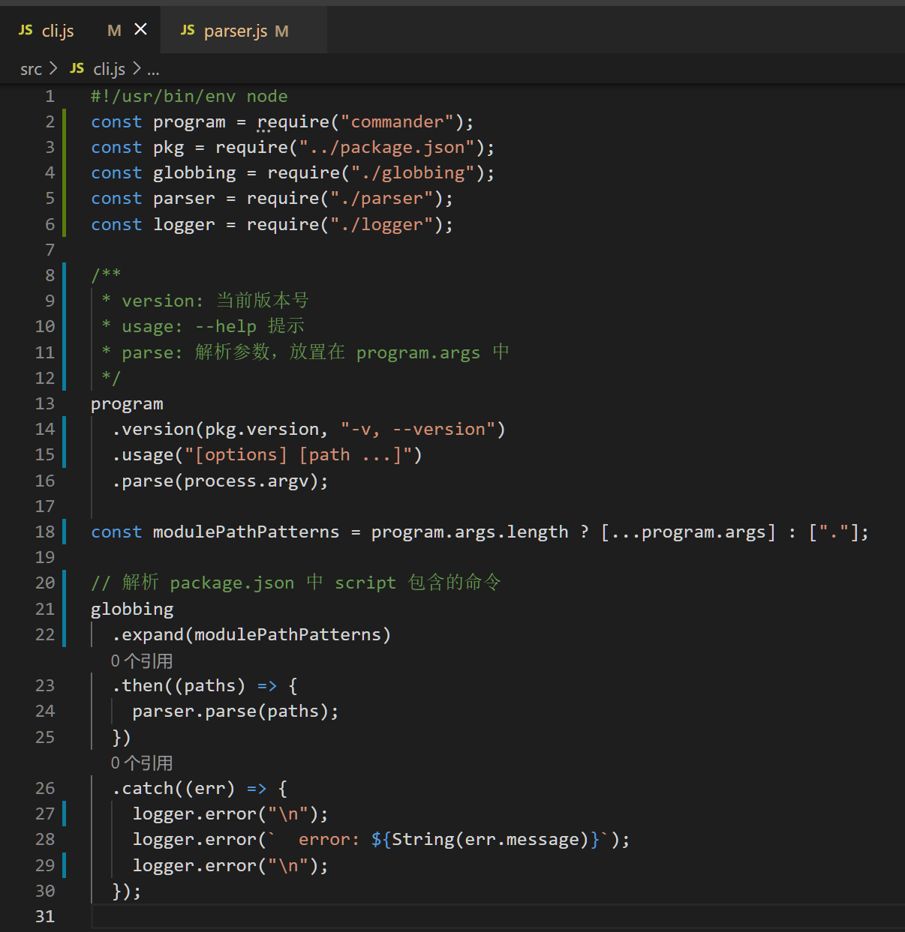905x932 pixels.
Task: Select the cli.js editor tab
Action: point(58,31)
